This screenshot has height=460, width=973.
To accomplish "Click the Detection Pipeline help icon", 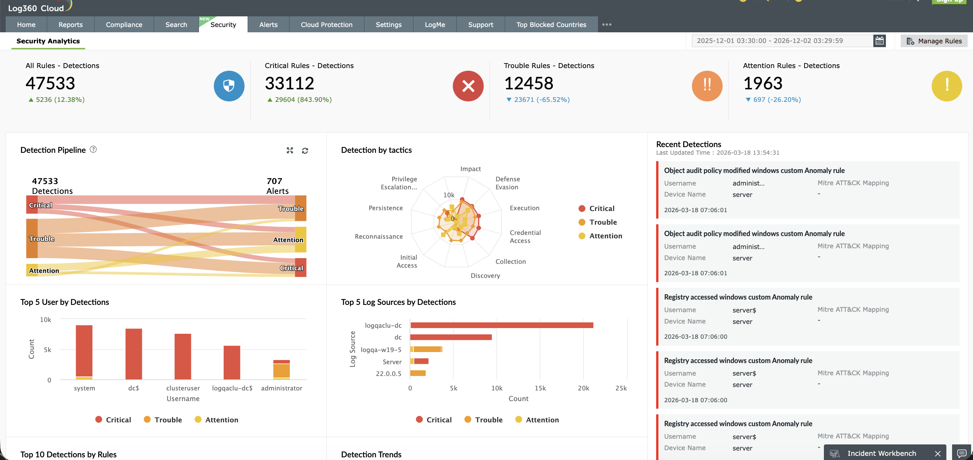I will click(92, 150).
